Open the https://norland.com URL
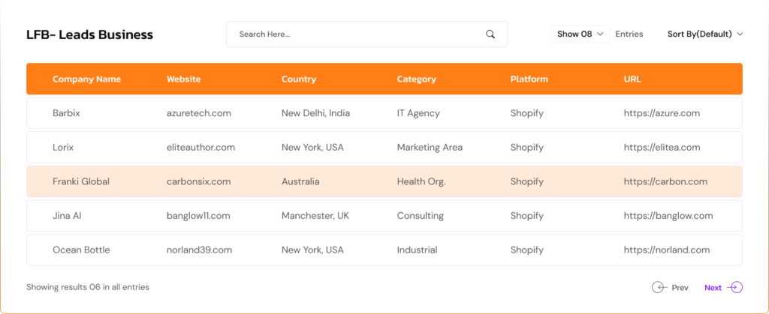 tap(667, 250)
